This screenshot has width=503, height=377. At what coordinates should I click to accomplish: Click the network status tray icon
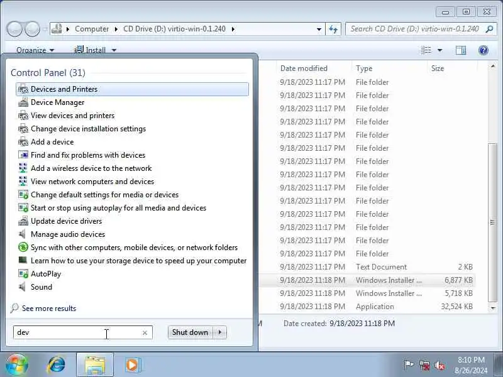tap(424, 365)
